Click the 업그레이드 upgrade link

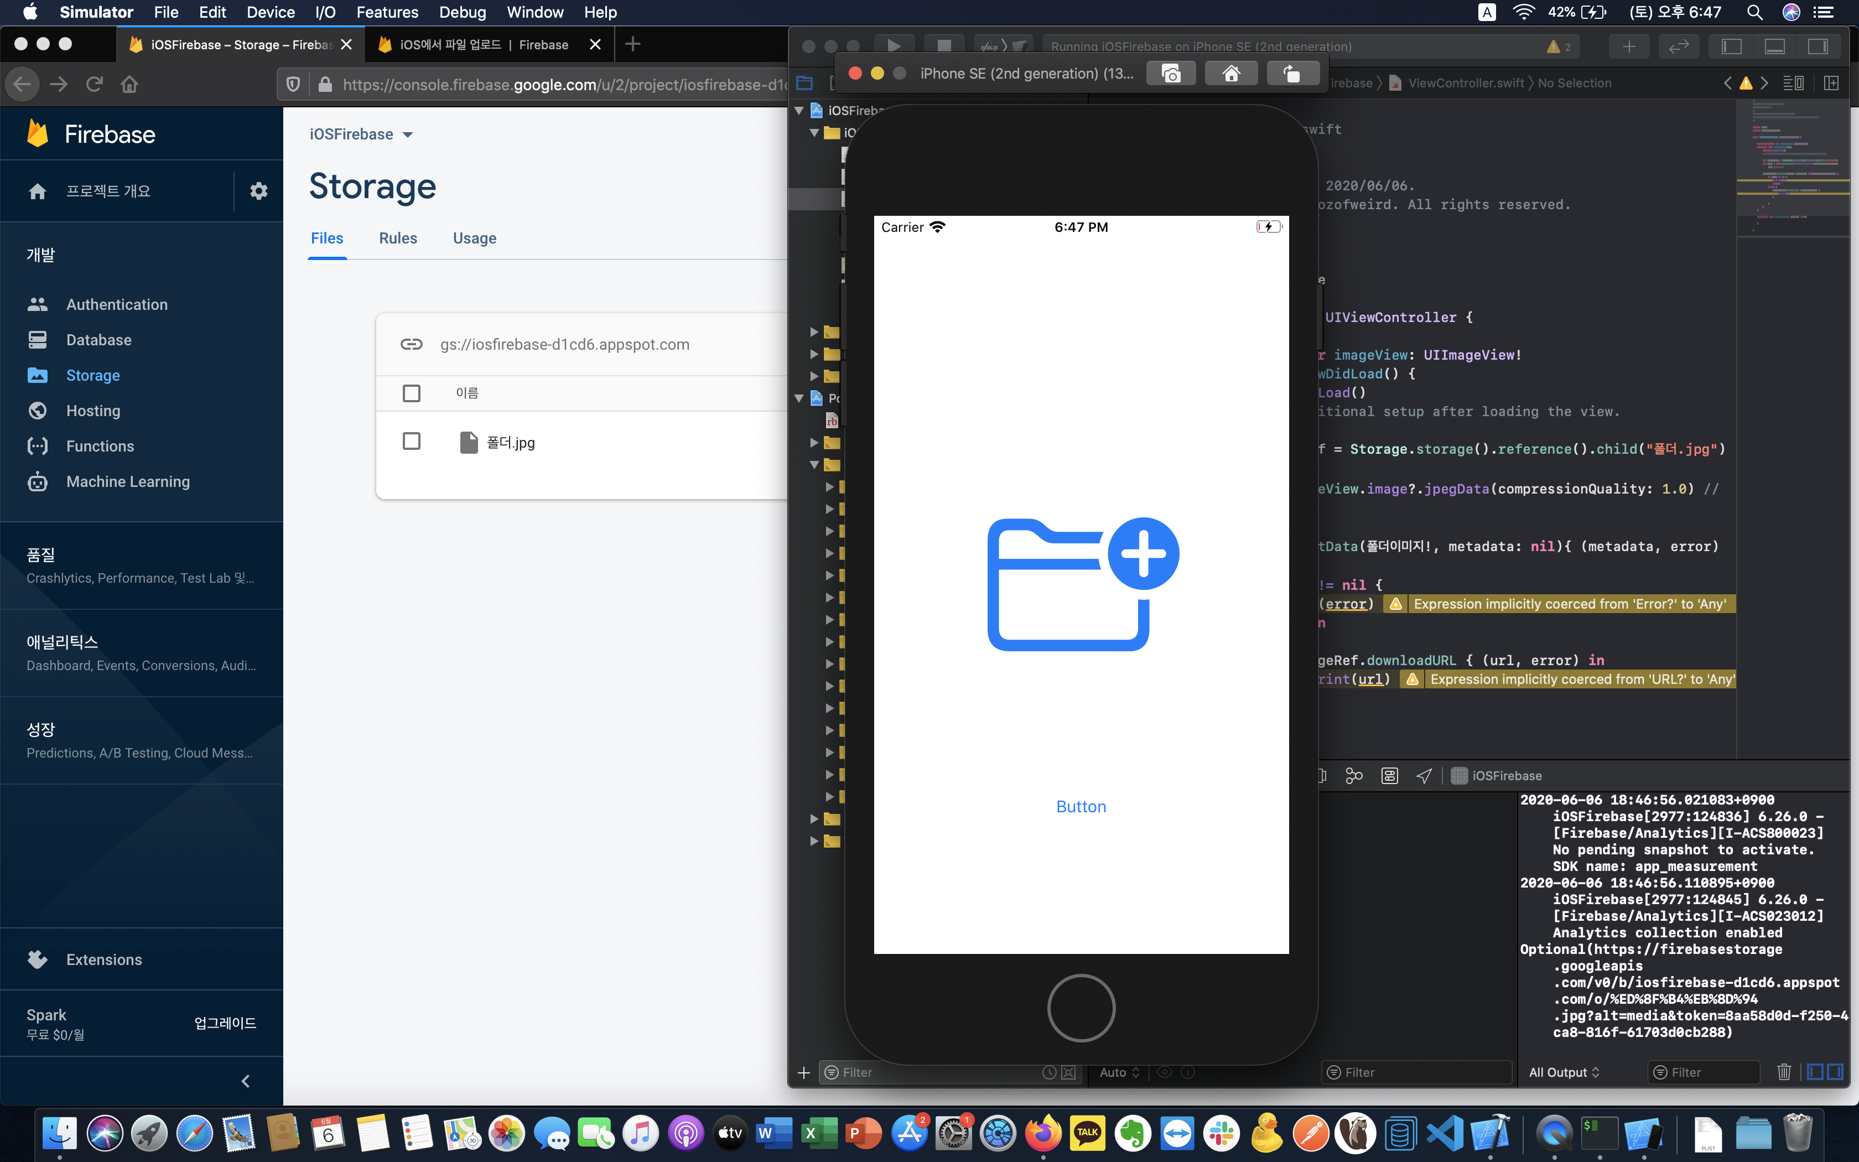click(x=225, y=1023)
